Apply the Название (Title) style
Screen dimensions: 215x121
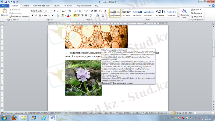click(160, 13)
